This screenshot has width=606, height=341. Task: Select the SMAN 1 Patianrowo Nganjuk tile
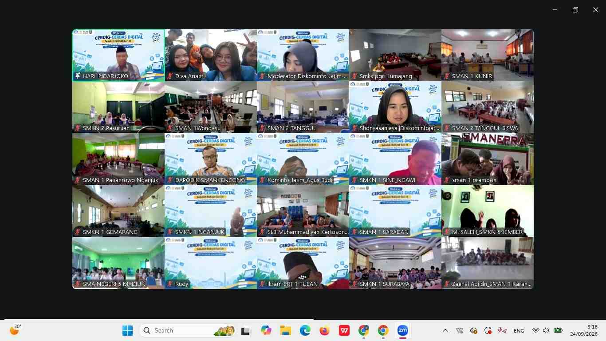tap(118, 159)
